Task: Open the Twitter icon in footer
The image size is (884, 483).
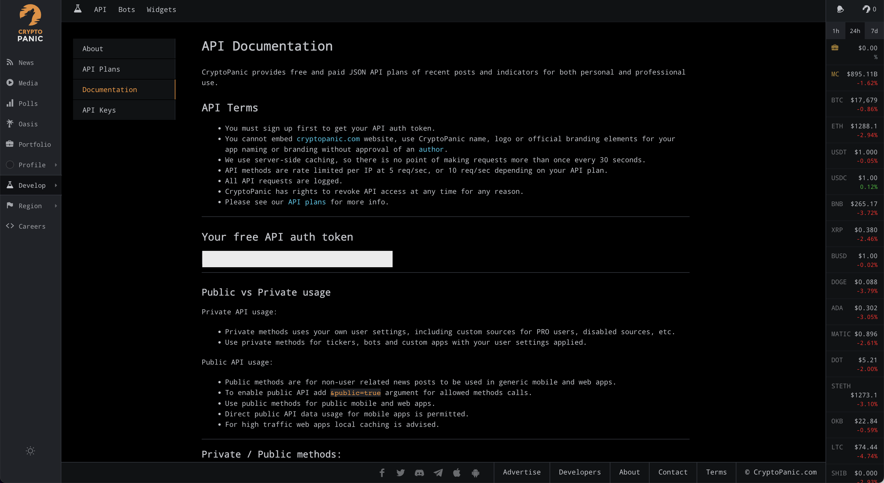Action: point(400,473)
